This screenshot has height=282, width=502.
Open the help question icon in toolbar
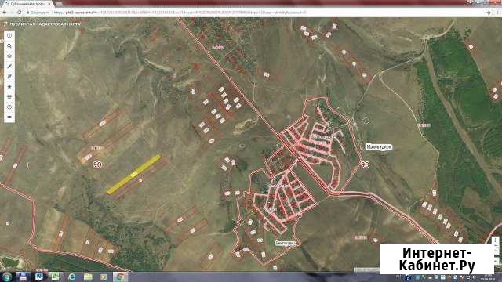click(9, 107)
